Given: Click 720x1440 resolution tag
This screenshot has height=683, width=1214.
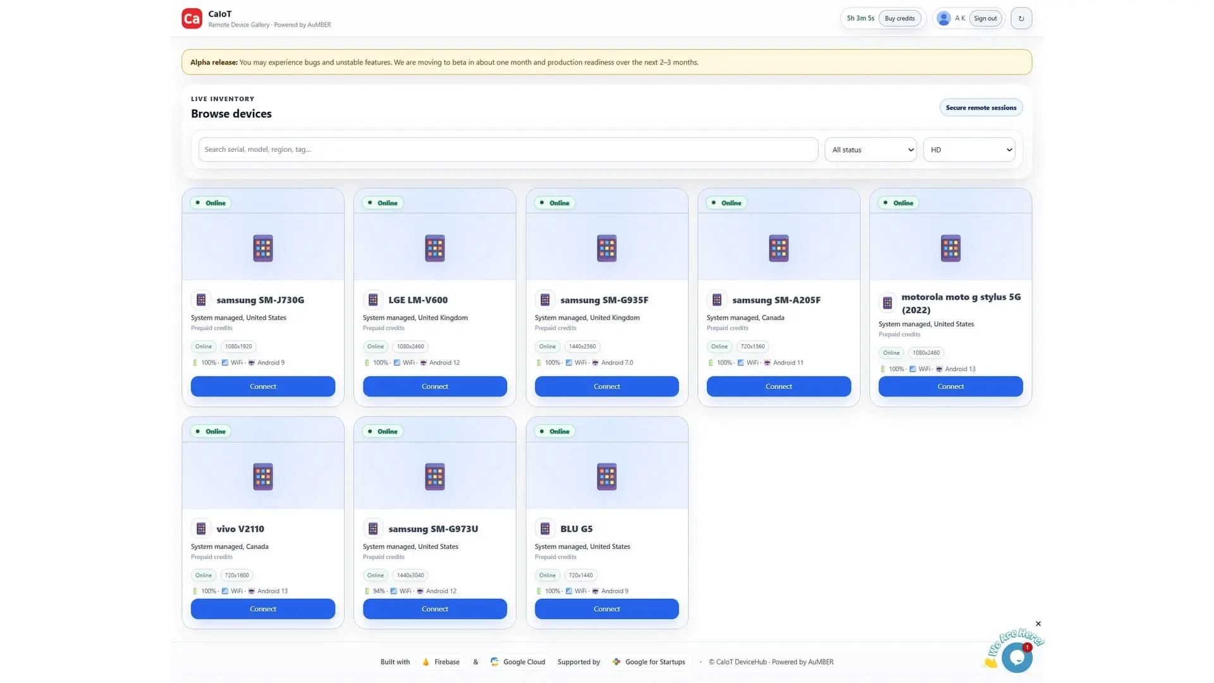Looking at the screenshot, I should tap(580, 575).
